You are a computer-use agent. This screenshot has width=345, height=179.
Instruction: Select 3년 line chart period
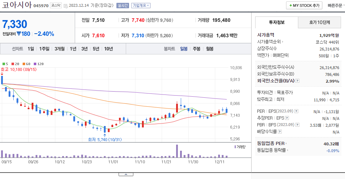[84, 49]
